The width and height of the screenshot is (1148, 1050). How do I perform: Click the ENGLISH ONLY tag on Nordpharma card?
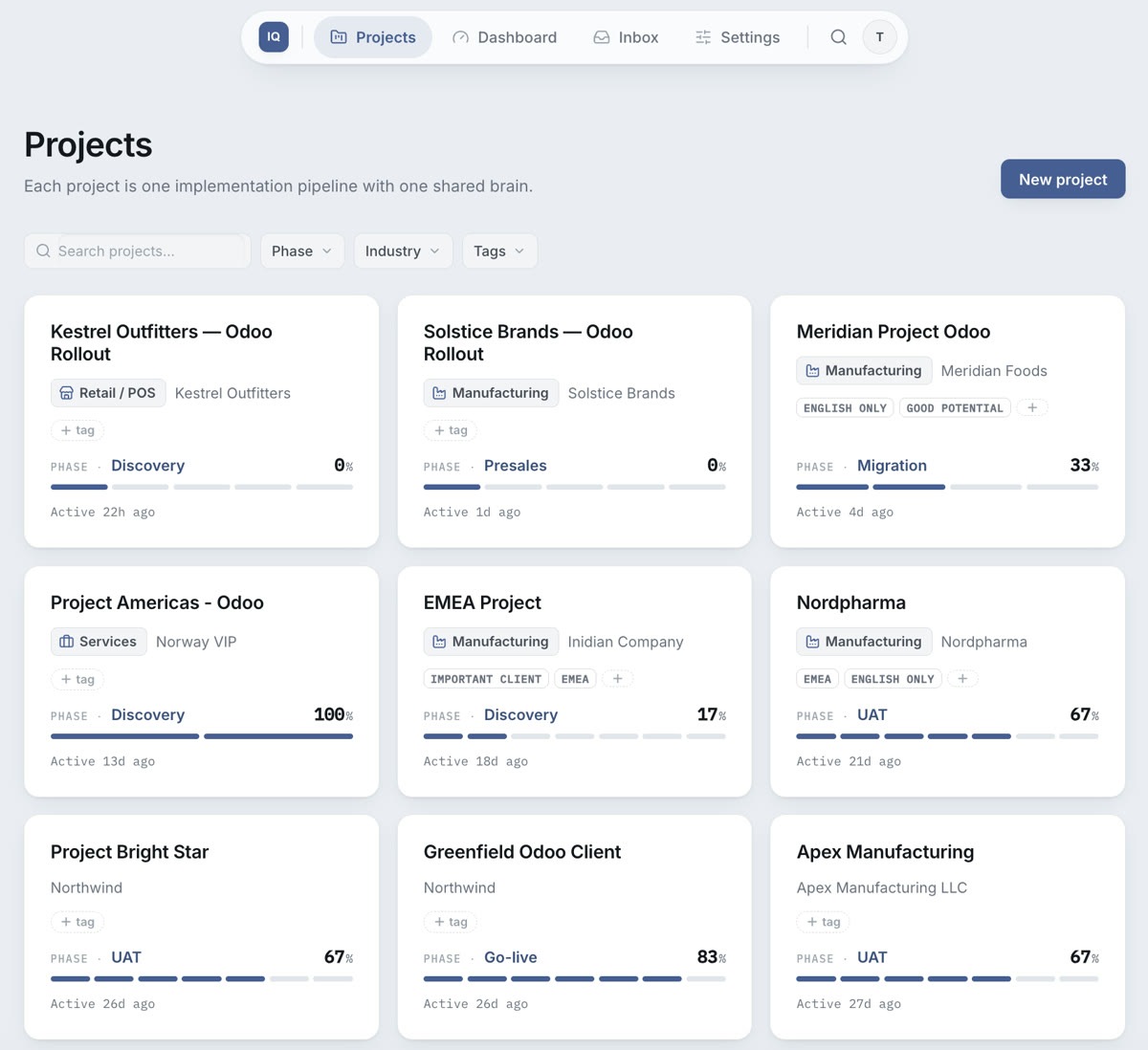(x=893, y=679)
